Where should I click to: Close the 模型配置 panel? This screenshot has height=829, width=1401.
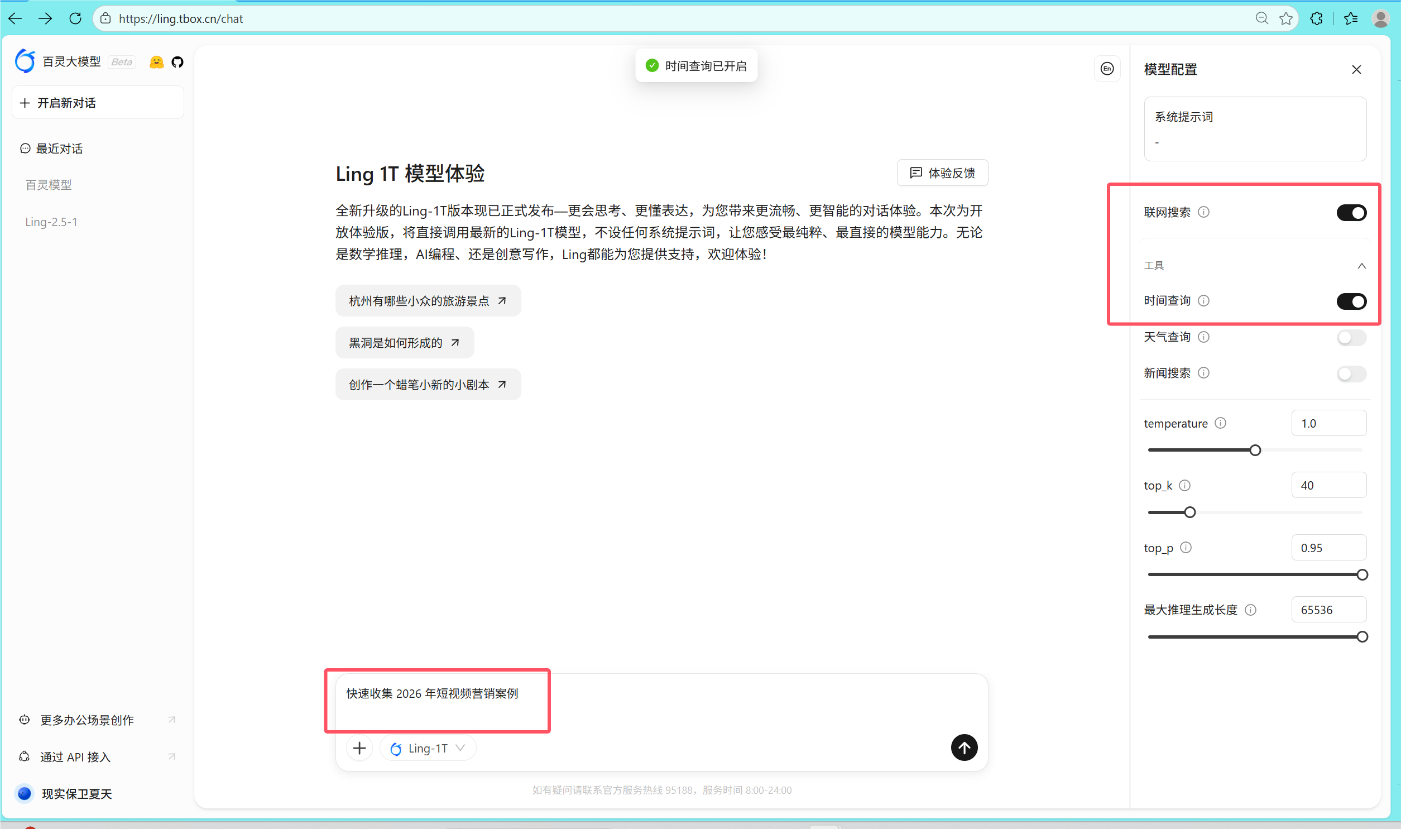pyautogui.click(x=1356, y=69)
